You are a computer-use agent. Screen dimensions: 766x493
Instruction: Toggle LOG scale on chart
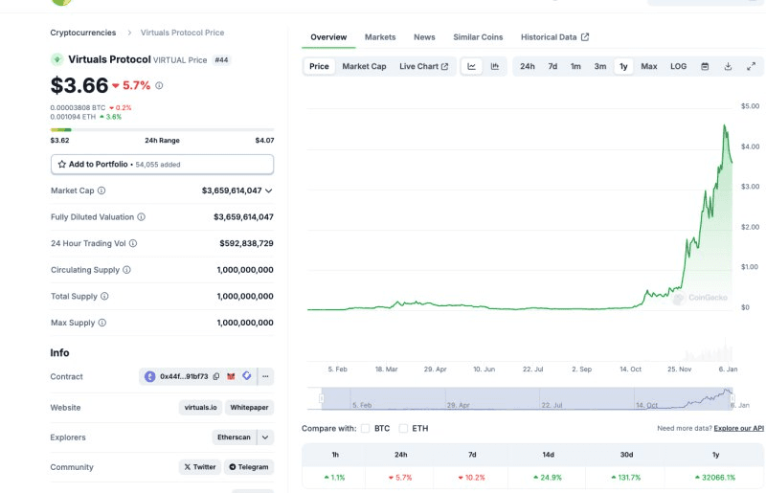coord(678,66)
